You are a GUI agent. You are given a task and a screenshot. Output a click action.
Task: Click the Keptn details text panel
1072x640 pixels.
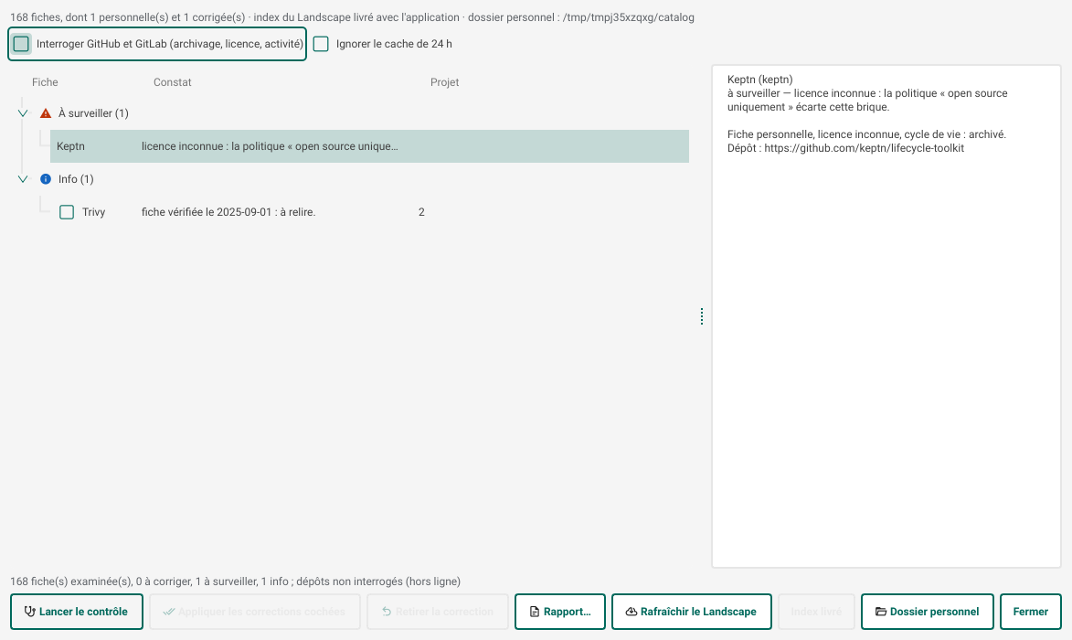tap(886, 316)
